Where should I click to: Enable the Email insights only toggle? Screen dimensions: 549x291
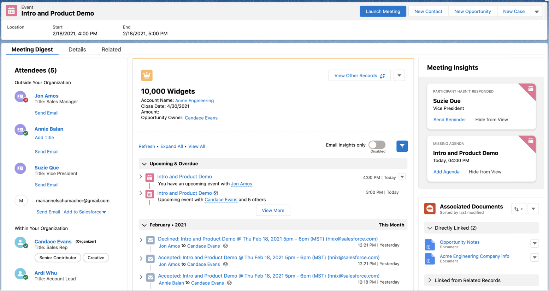point(377,145)
